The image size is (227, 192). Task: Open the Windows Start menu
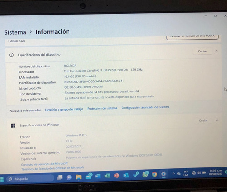(x=1, y=179)
